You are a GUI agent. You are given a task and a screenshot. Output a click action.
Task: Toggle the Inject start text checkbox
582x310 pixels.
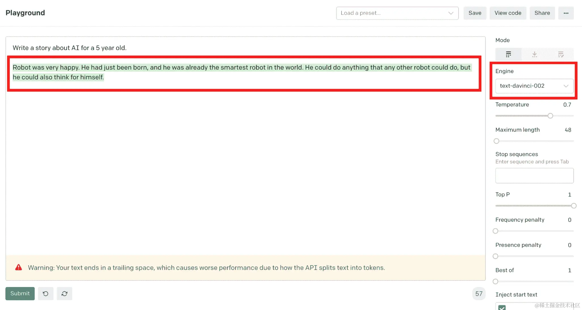pyautogui.click(x=502, y=308)
